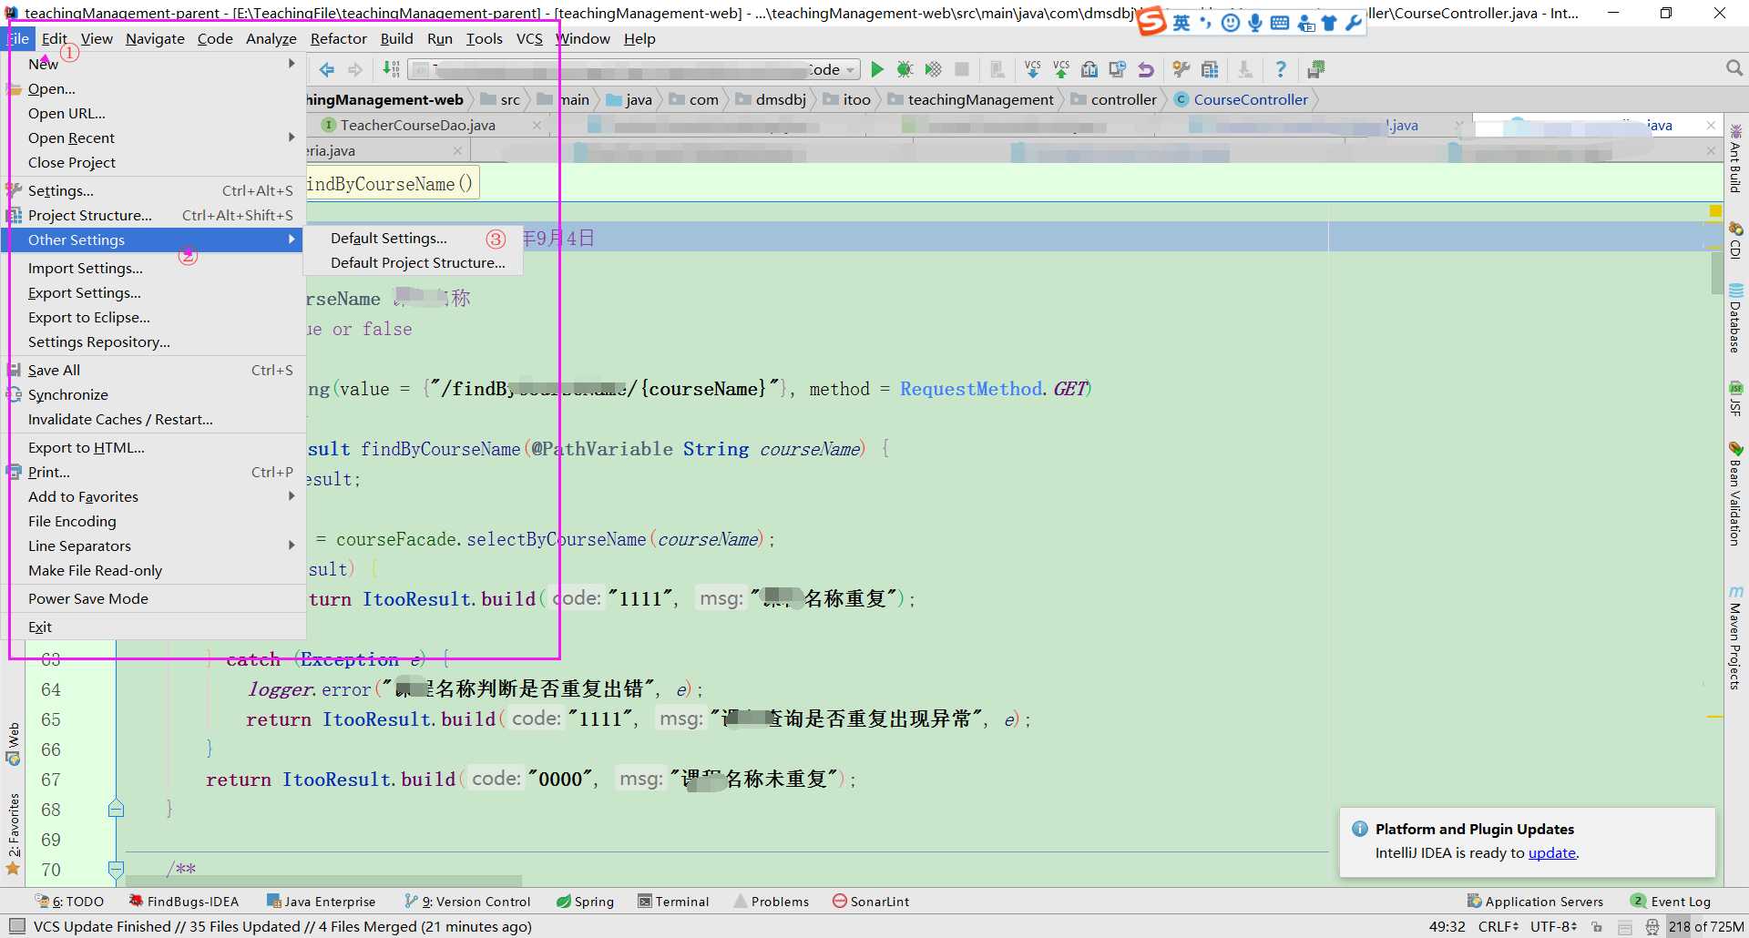Click the Forward navigation arrow

point(355,69)
